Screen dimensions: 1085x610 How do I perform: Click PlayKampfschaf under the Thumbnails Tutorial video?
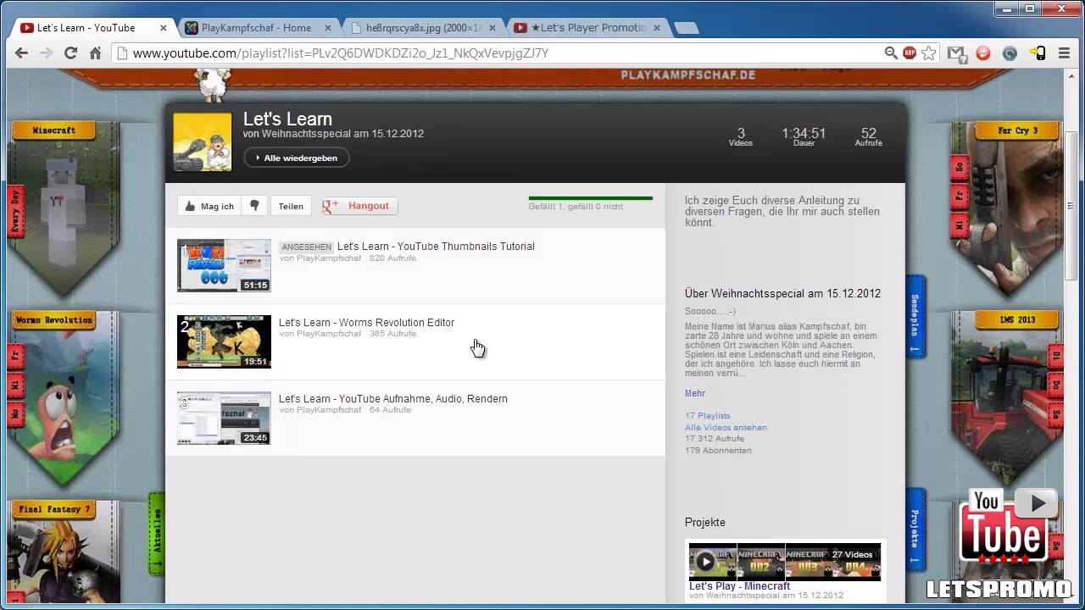(x=329, y=258)
